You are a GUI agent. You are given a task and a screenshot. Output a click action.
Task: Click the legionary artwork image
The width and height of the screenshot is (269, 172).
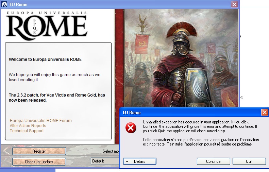pos(182,58)
